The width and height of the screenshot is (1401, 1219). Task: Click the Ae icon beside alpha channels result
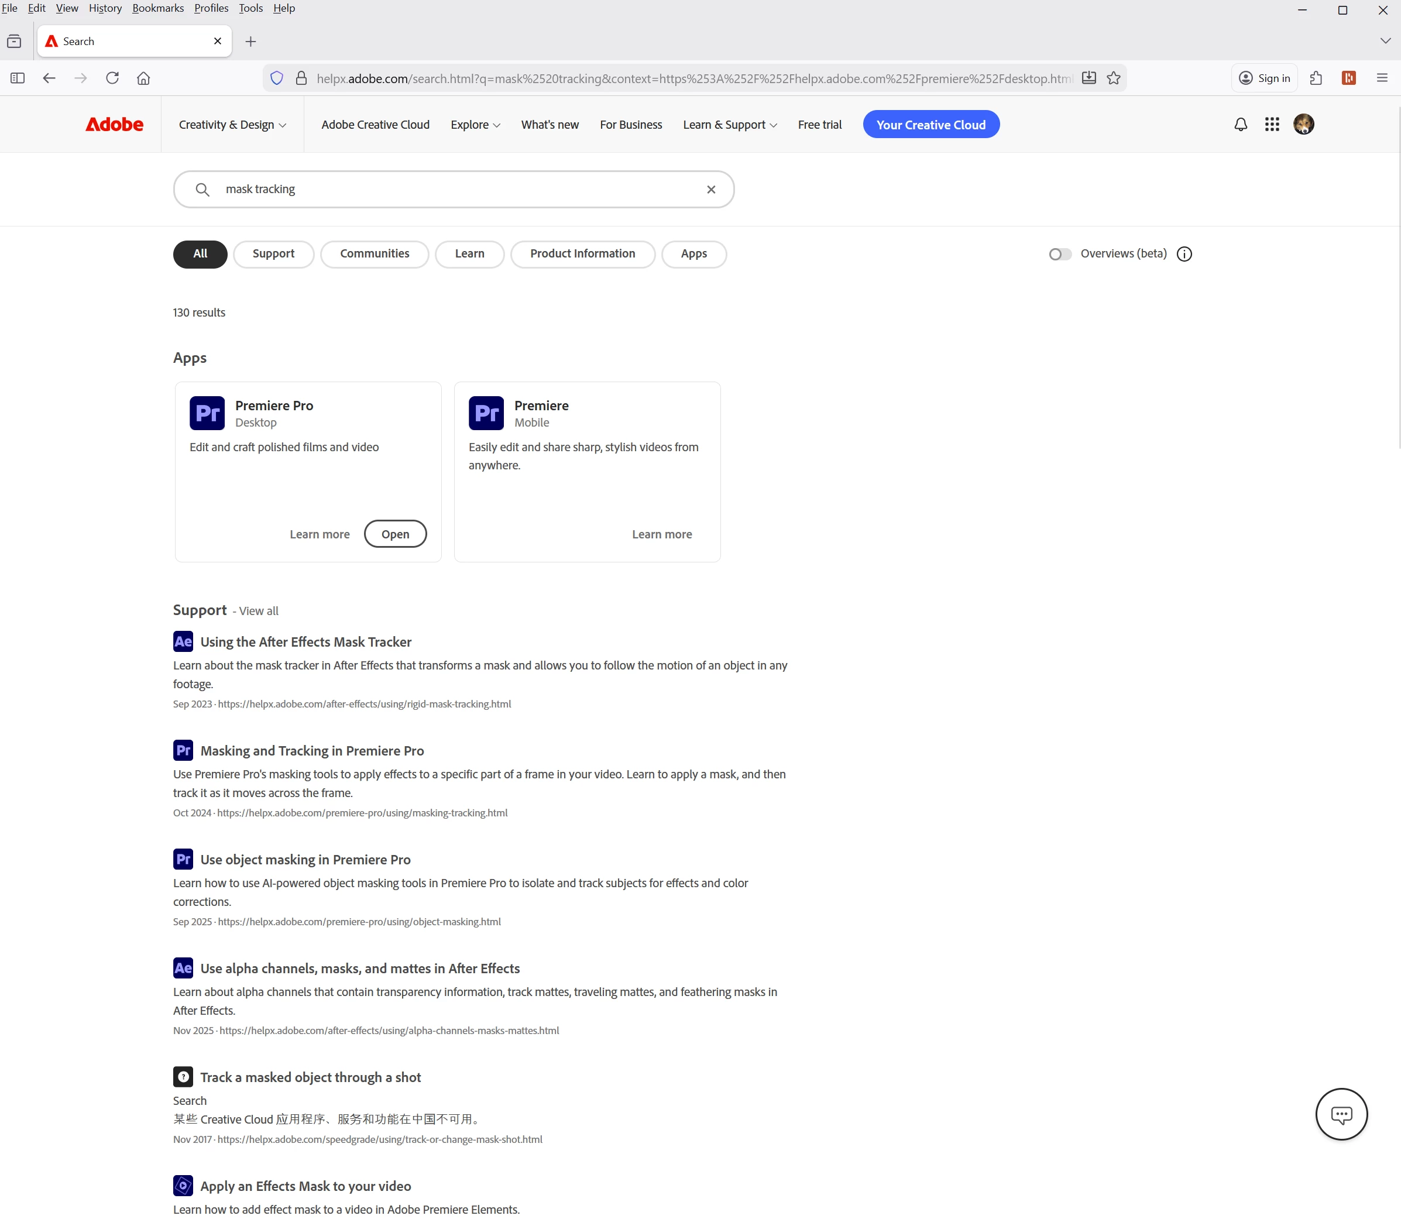pyautogui.click(x=183, y=968)
